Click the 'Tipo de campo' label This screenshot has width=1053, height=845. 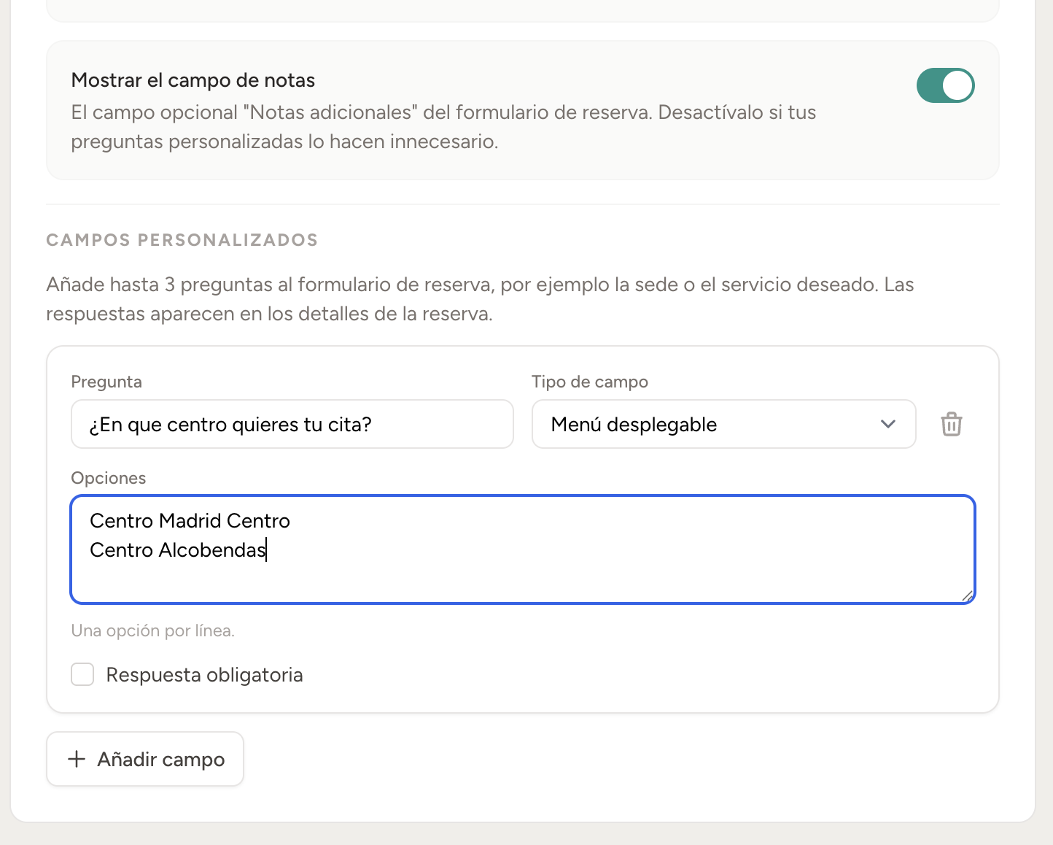[590, 382]
